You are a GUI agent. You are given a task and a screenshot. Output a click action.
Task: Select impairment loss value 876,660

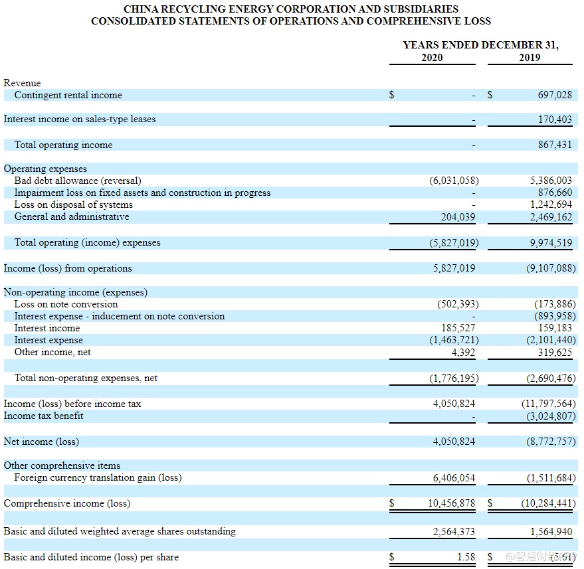coord(555,193)
